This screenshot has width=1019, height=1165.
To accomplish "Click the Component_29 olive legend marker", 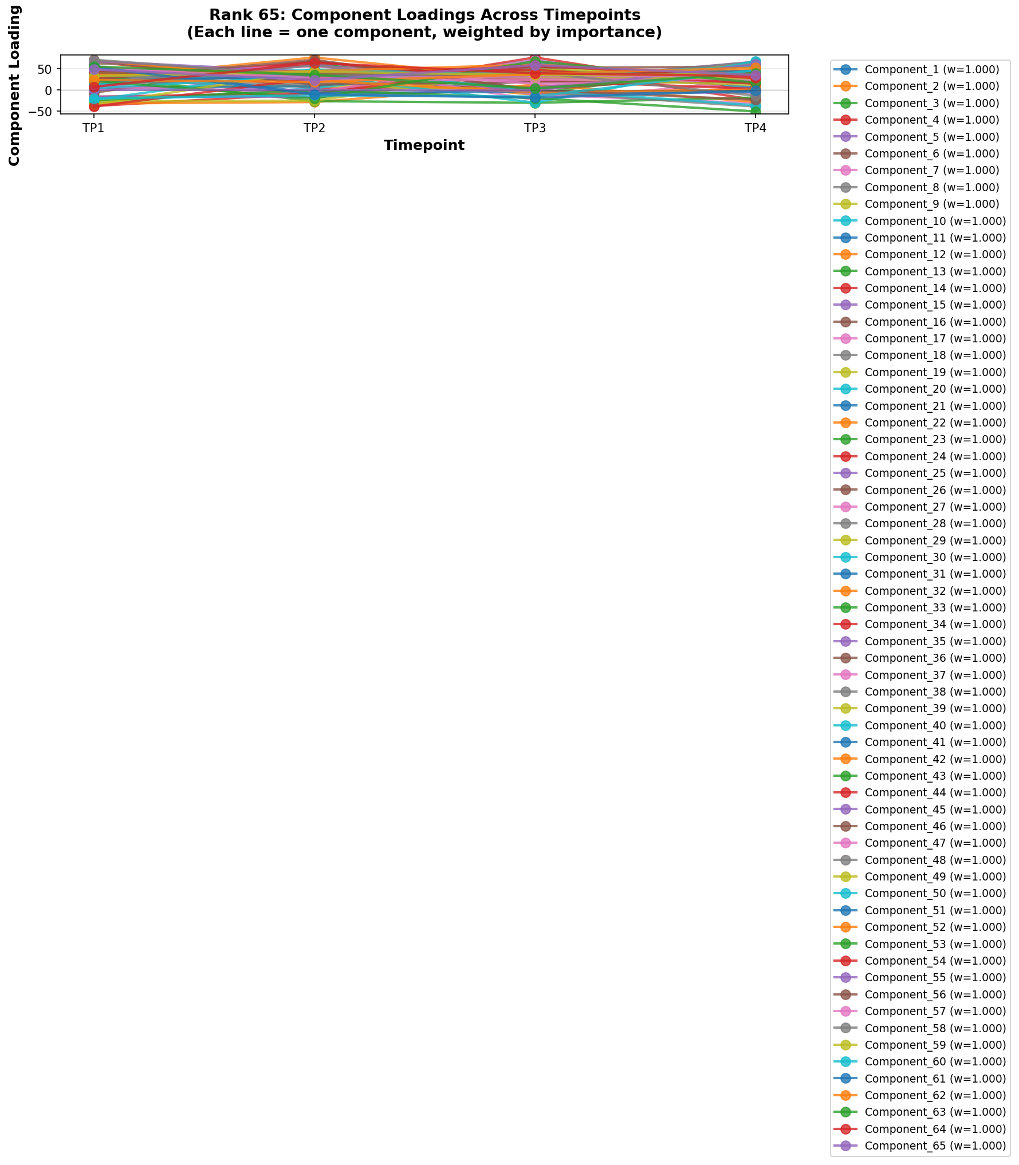I will click(847, 540).
